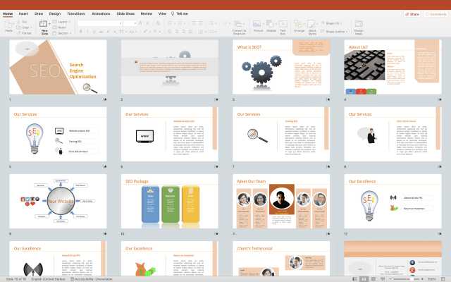Switch to Slide Sorter view in status bar
The width and height of the screenshot is (451, 282).
click(x=363, y=278)
